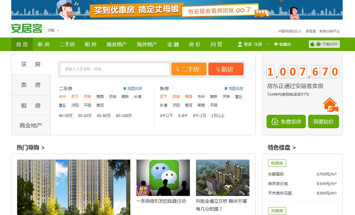
Task: Choose the 8千-1万 new home price
Action: coord(199,115)
